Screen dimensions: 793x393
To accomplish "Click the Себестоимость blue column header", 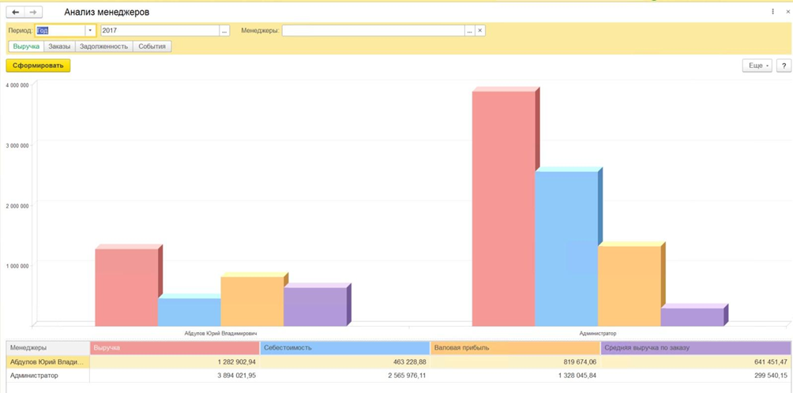I will 344,348.
